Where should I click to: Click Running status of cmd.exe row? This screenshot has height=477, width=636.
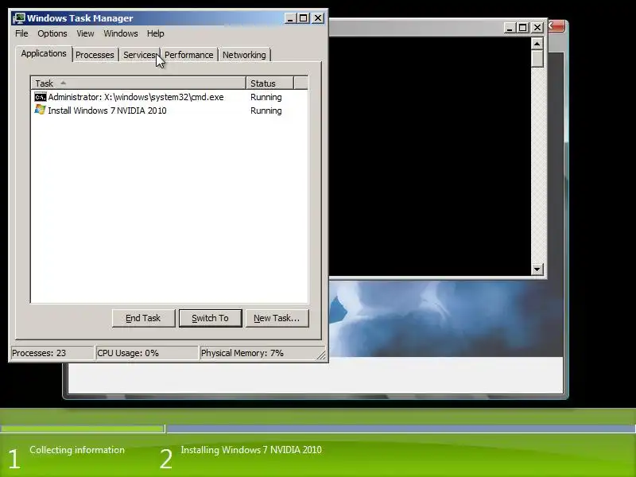point(266,97)
